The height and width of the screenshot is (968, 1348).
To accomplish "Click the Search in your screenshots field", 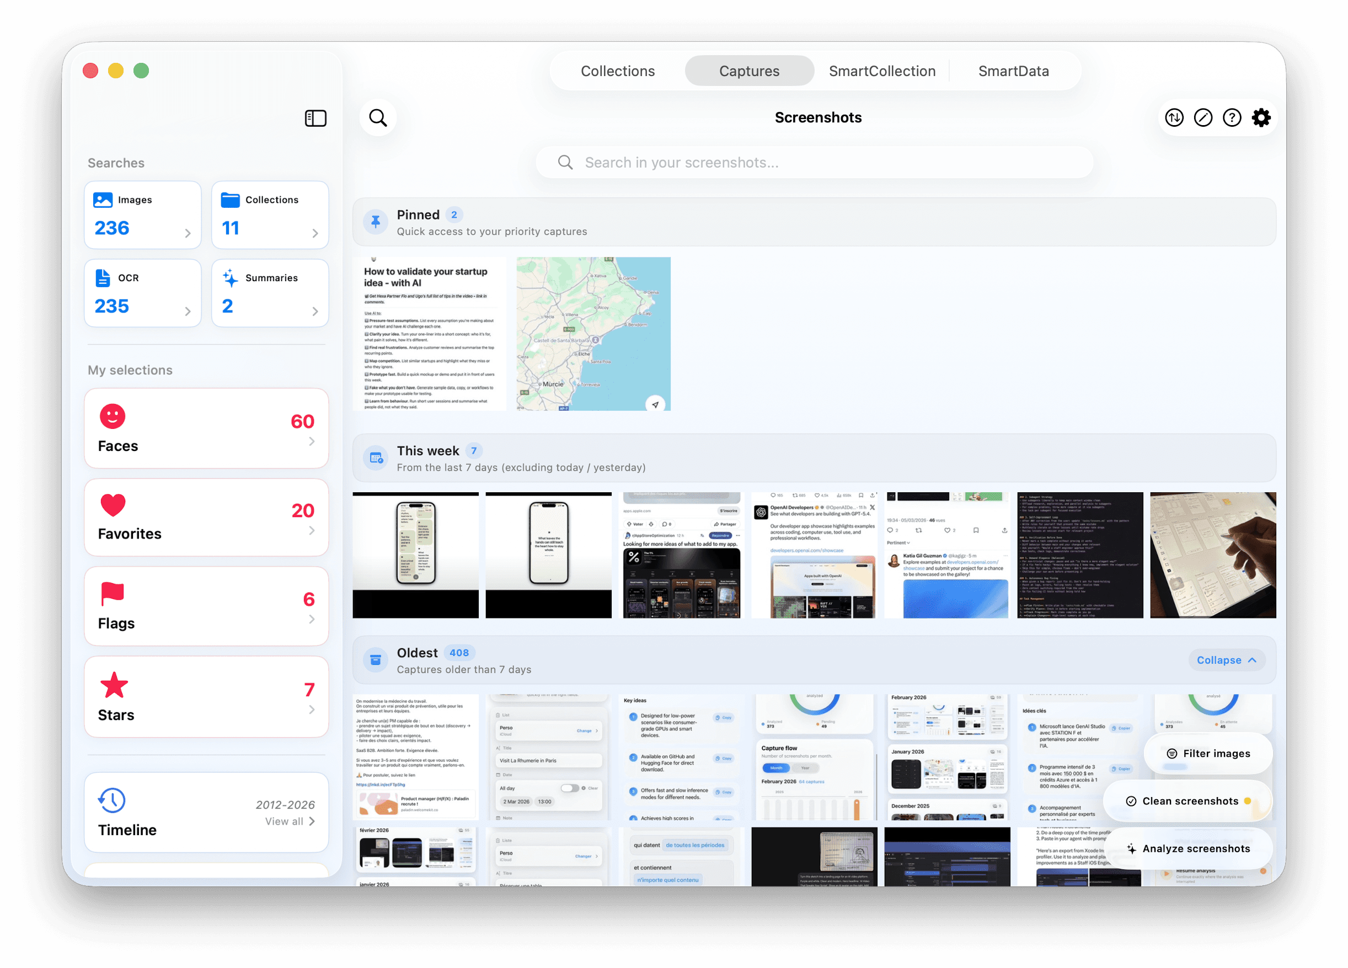I will click(814, 163).
